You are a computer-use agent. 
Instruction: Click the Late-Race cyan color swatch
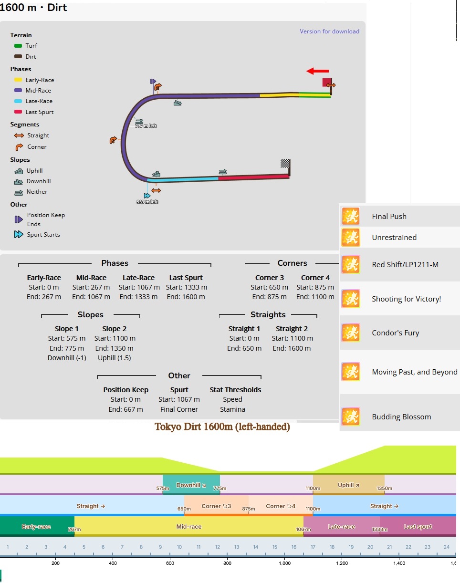[x=18, y=101]
